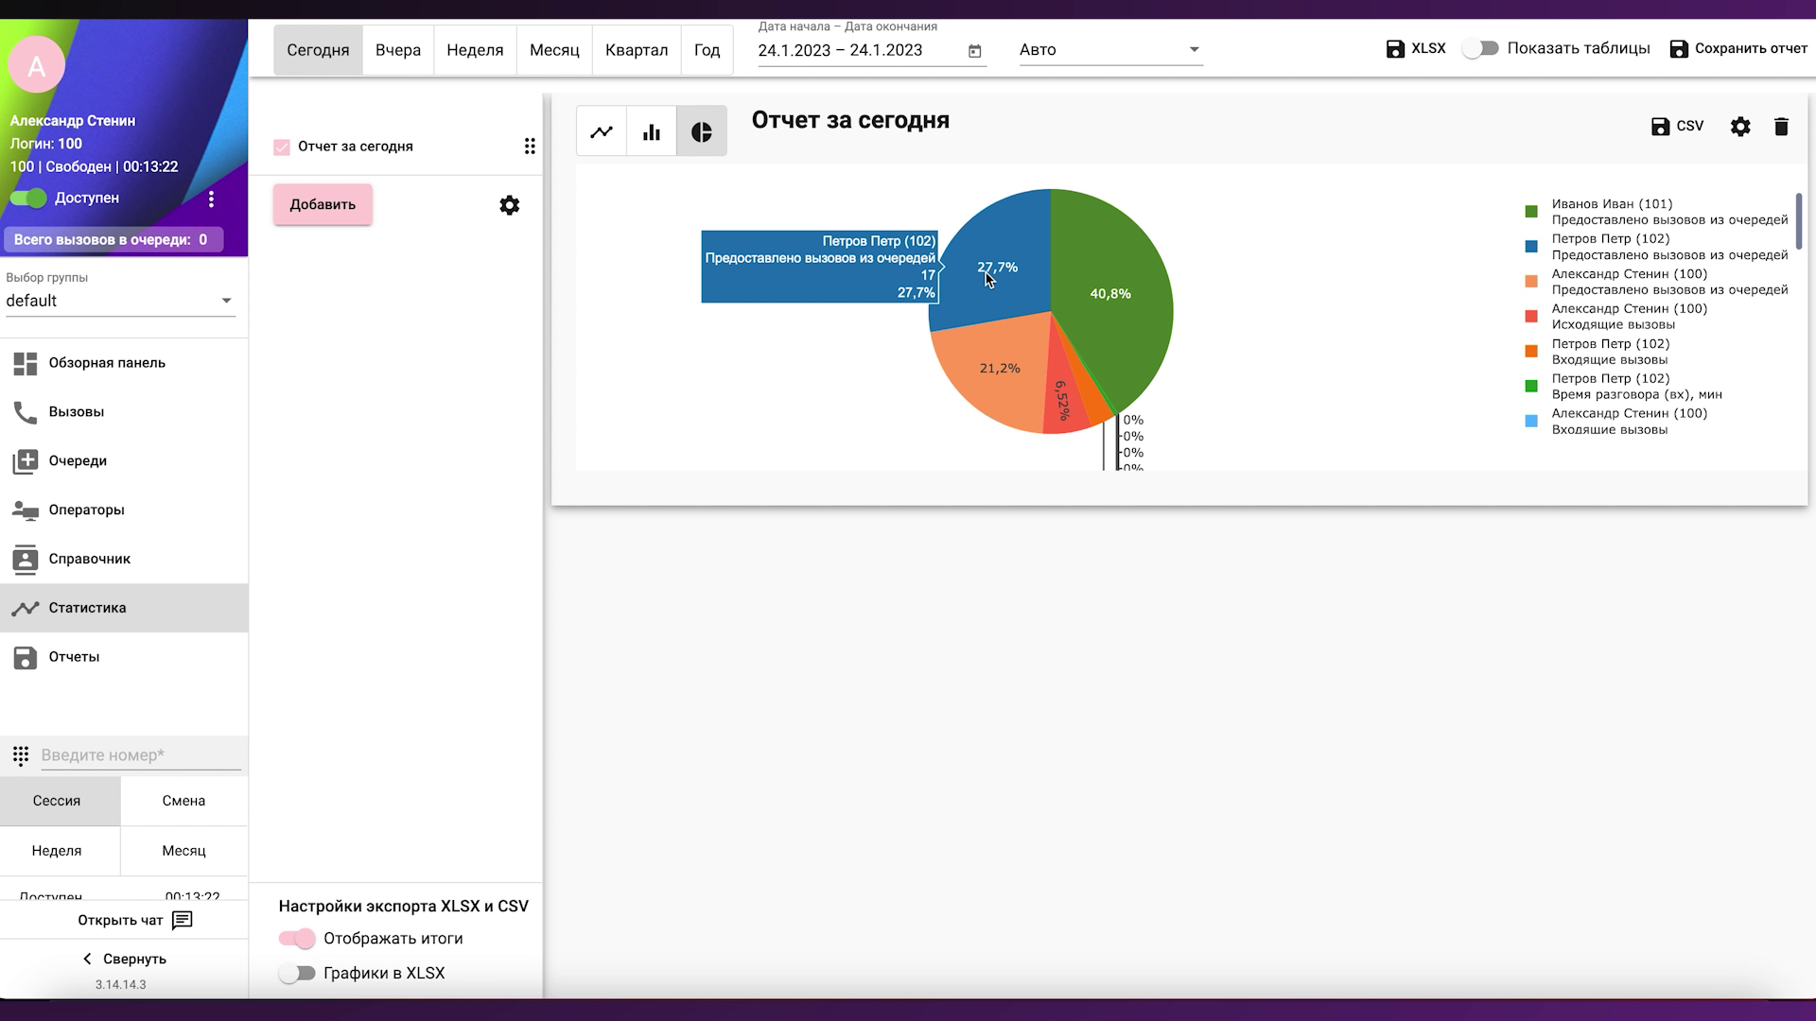Image resolution: width=1816 pixels, height=1021 pixels.
Task: Open Операторы in the sidebar menu
Action: 86,510
